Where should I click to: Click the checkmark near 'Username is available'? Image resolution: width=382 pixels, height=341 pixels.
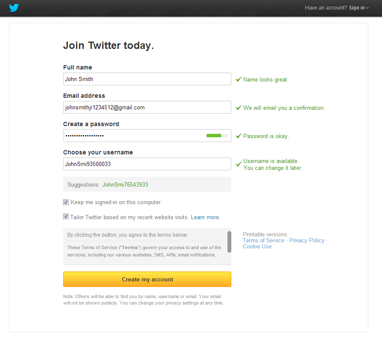click(239, 164)
